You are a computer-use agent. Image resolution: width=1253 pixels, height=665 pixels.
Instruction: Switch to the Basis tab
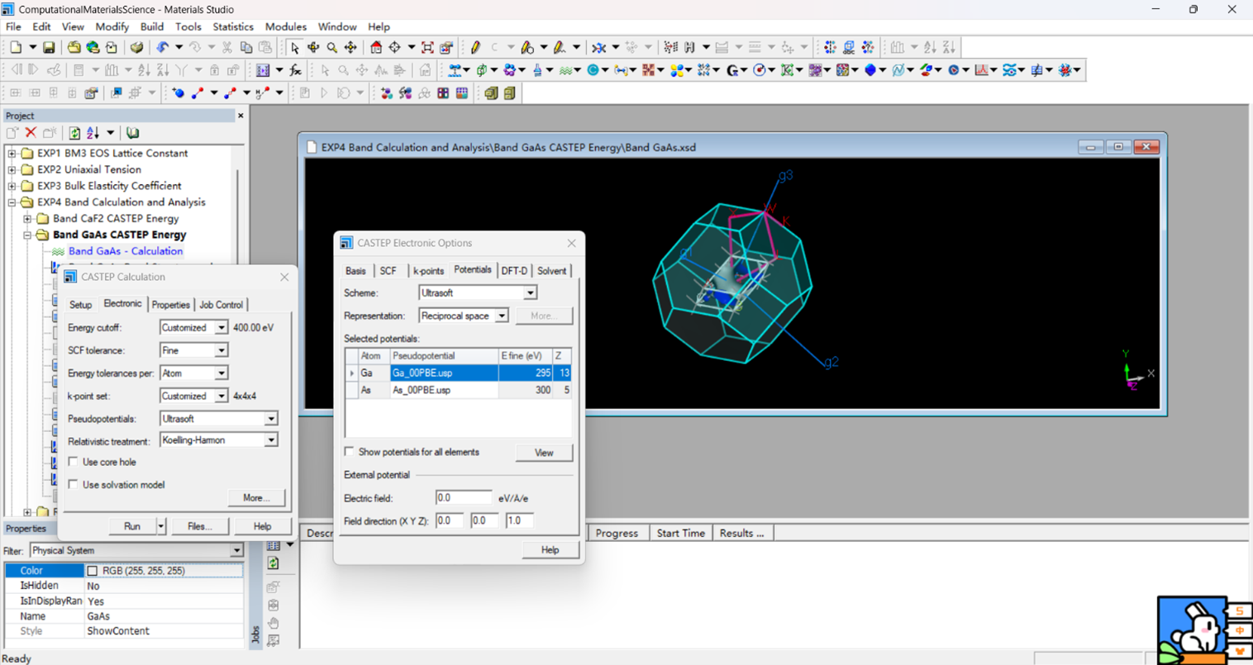tap(355, 271)
